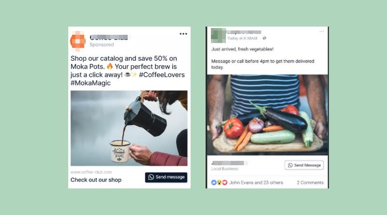The image size is (387, 215).
Task: Open the moka pot coffee image
Action: [x=129, y=128]
